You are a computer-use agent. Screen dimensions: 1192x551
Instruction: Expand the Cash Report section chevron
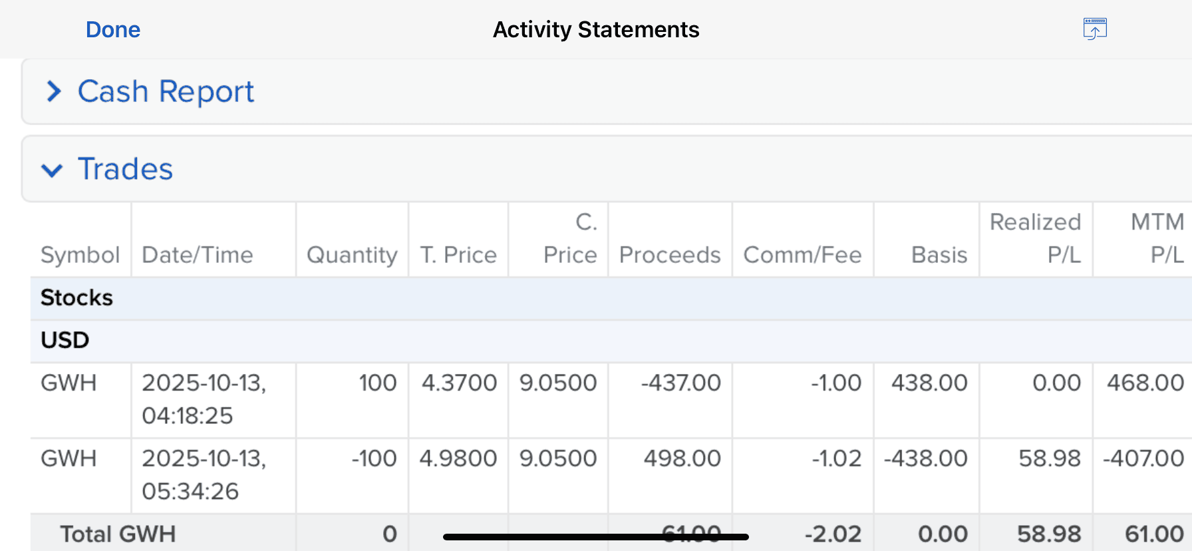54,92
